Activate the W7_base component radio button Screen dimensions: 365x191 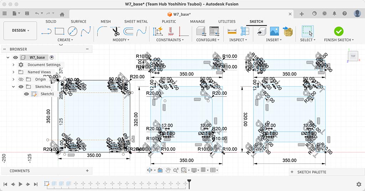point(52,57)
